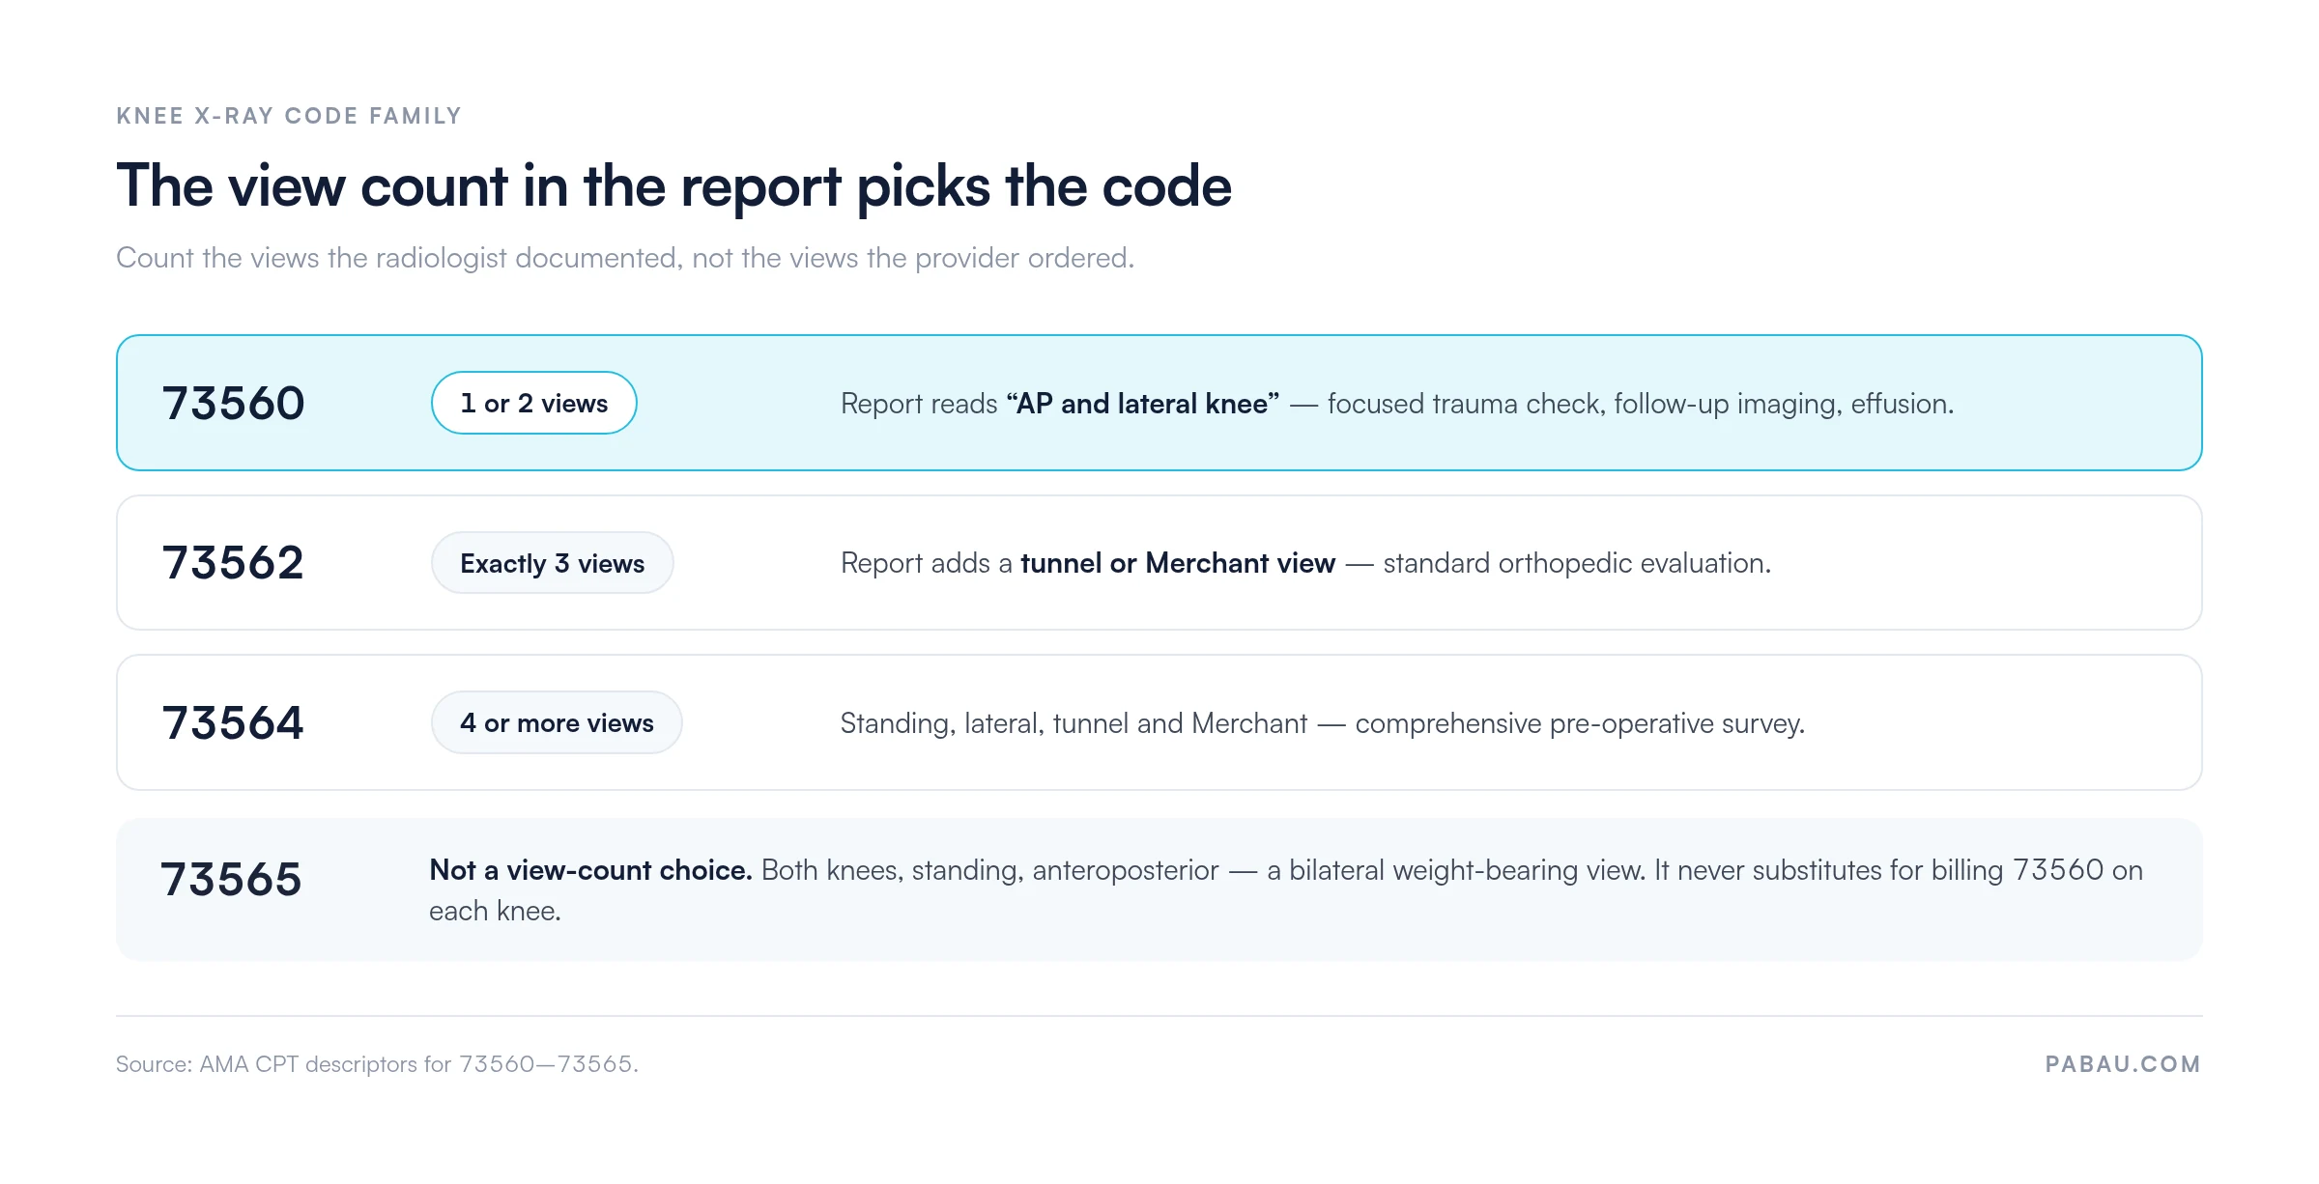This screenshot has width=2319, height=1184.
Task: Select the 73562 code number
Action: click(x=233, y=563)
